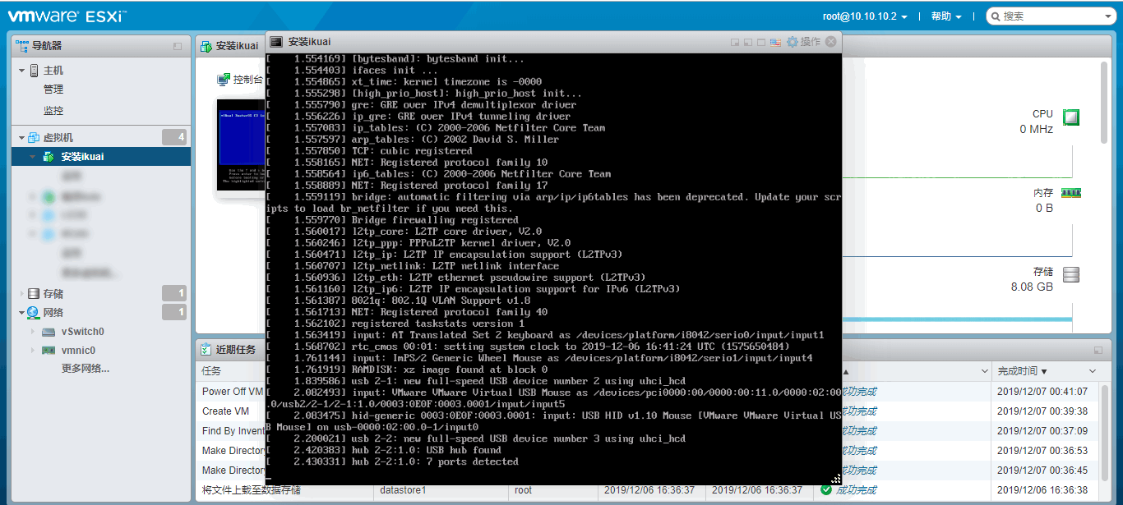Collapse the 主机 host tree node
This screenshot has width=1123, height=505.
[22, 71]
